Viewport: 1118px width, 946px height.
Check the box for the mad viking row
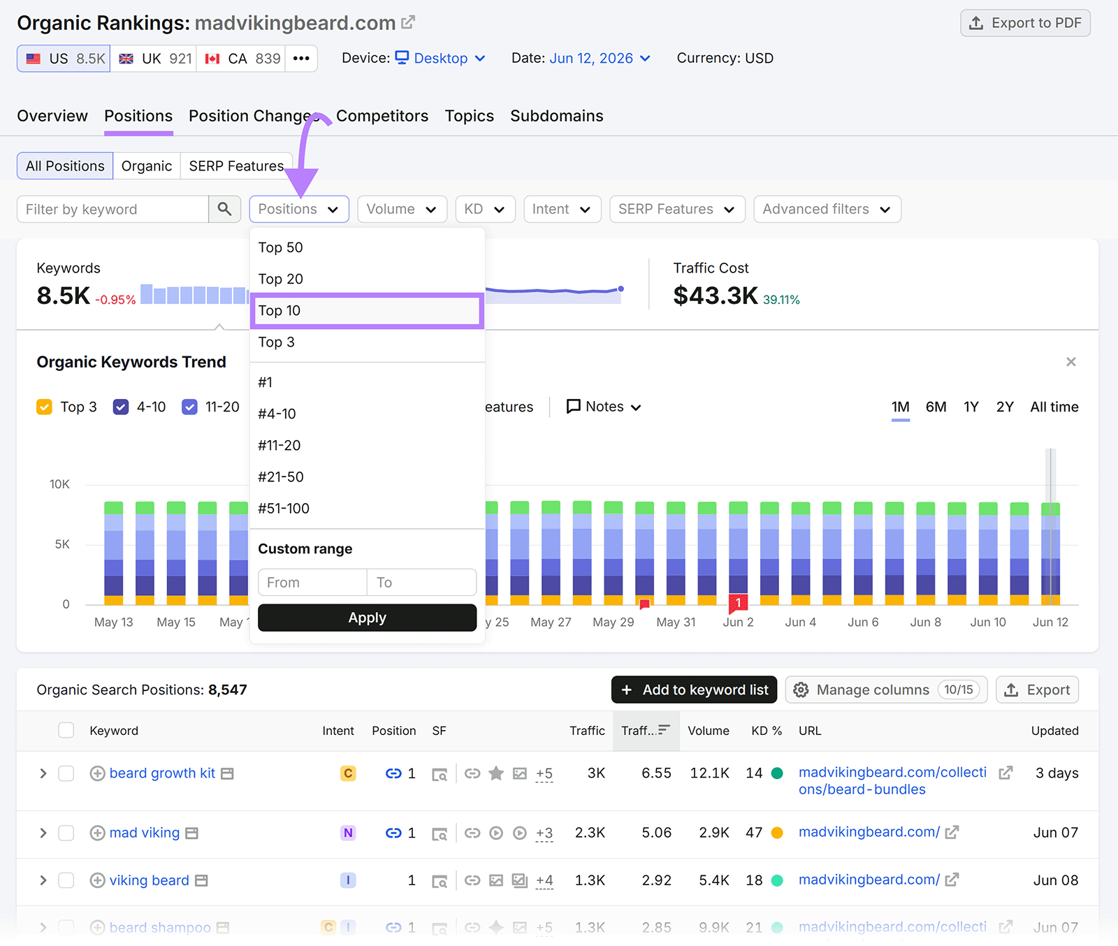(66, 833)
